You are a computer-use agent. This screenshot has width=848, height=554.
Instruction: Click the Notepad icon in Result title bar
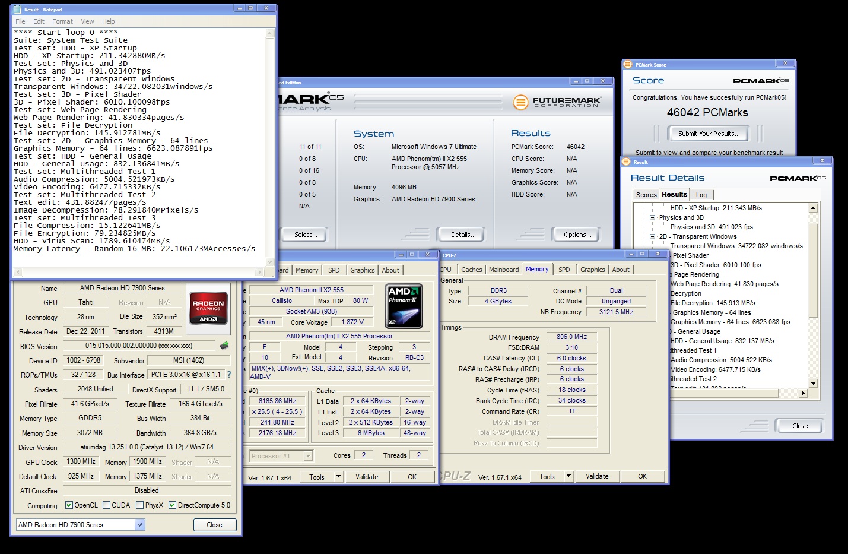click(x=17, y=10)
